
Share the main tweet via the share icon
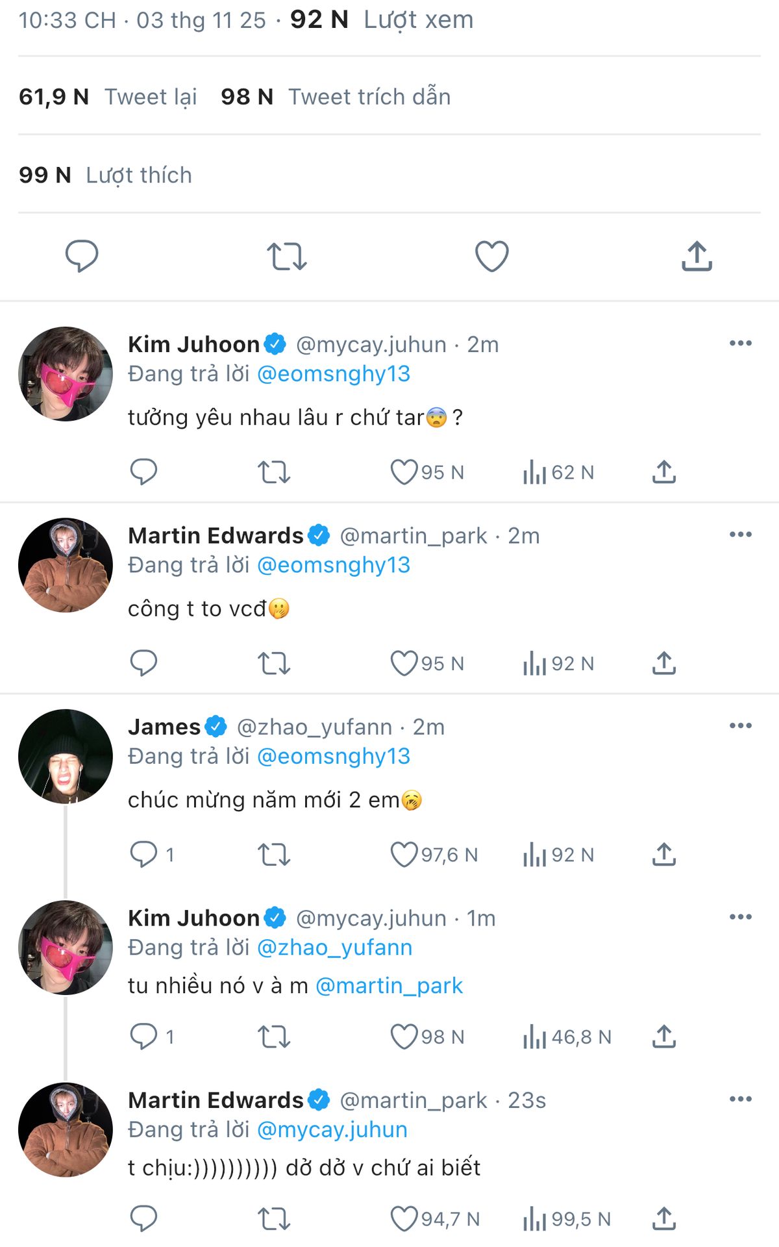697,256
